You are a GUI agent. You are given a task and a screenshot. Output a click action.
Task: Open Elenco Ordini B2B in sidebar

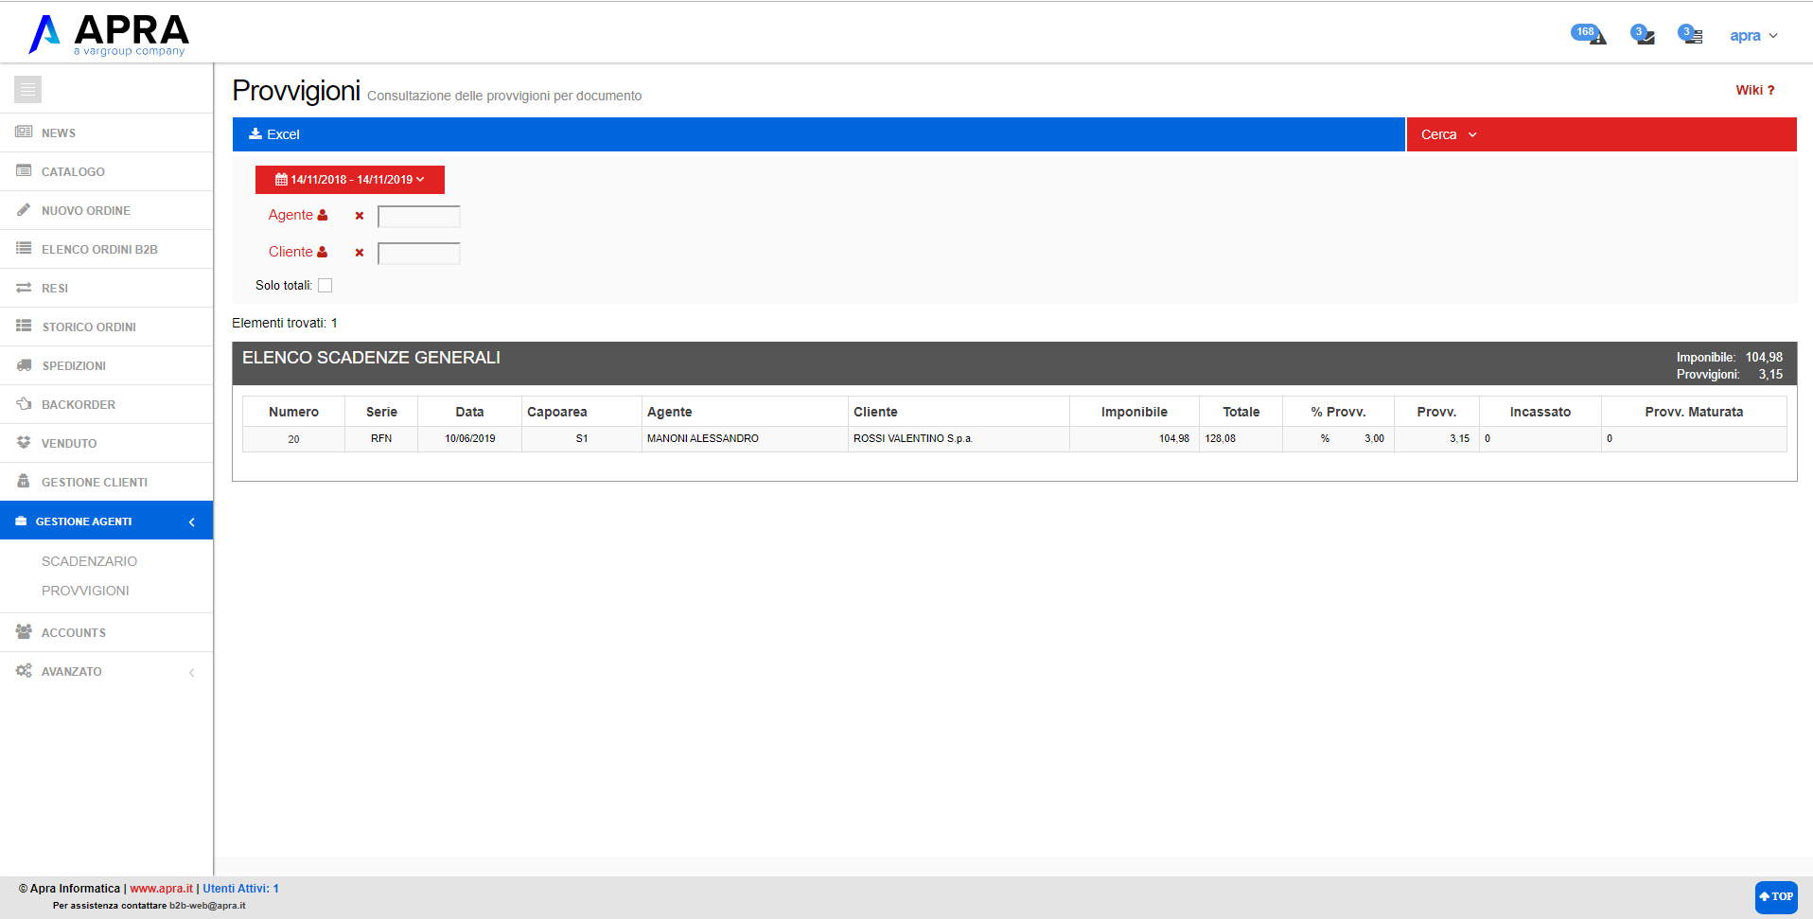coord(106,250)
